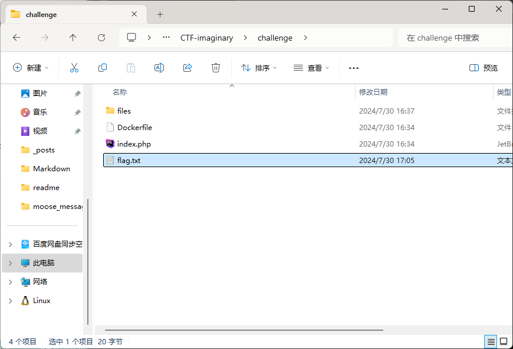
Task: Click the Cut scissors icon
Action: coord(74,68)
